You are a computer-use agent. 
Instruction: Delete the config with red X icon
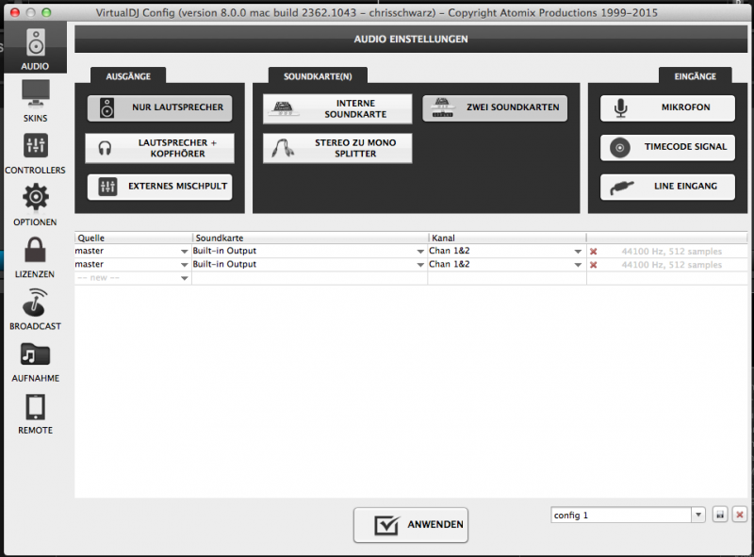pos(740,516)
